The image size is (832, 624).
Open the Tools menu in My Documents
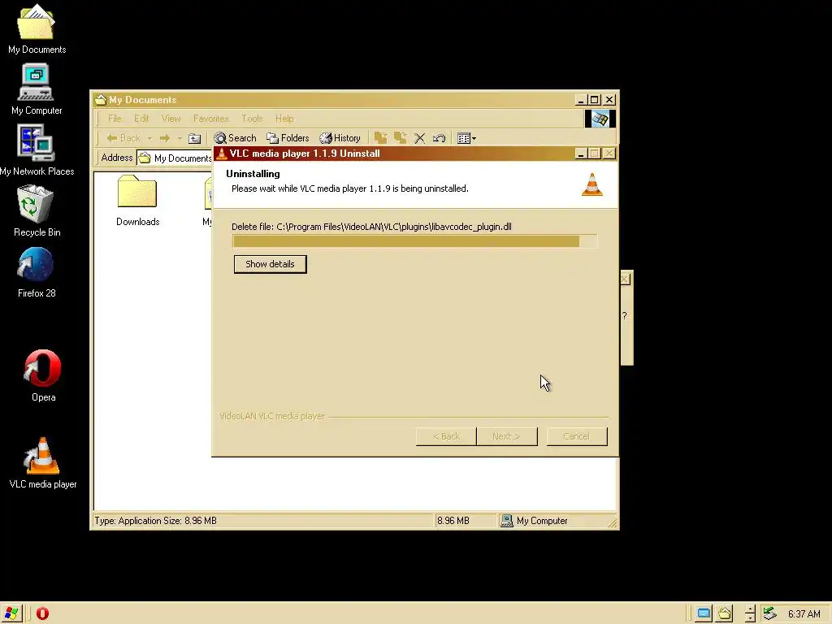point(252,119)
